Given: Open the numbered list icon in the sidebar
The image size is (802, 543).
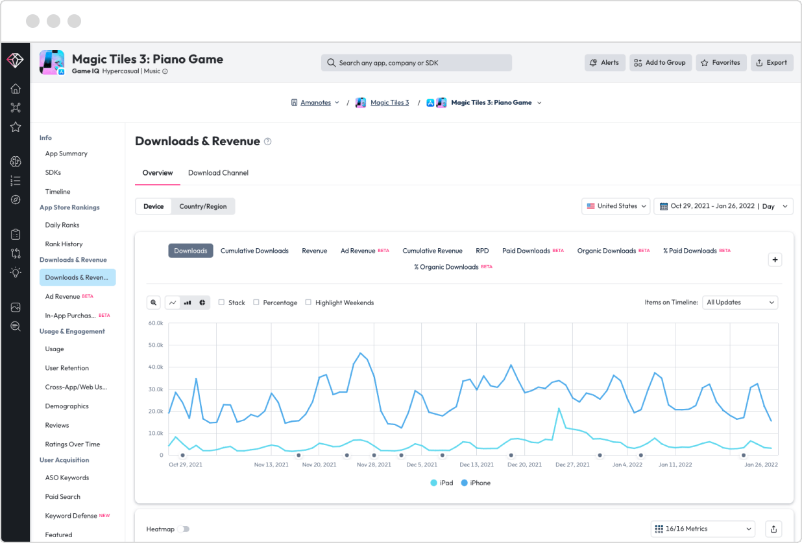Looking at the screenshot, I should tap(16, 181).
